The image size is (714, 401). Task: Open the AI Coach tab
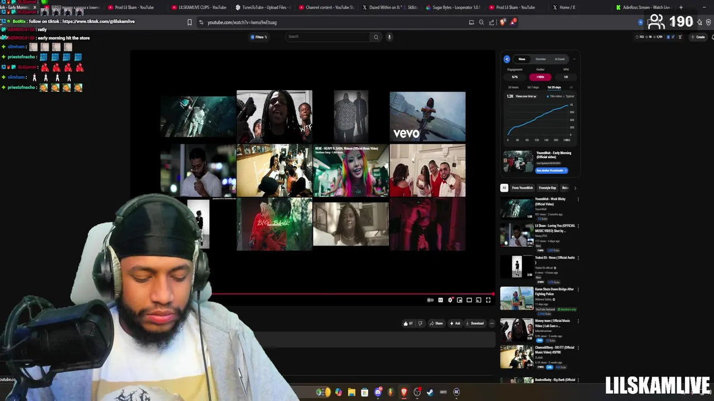[x=559, y=59]
